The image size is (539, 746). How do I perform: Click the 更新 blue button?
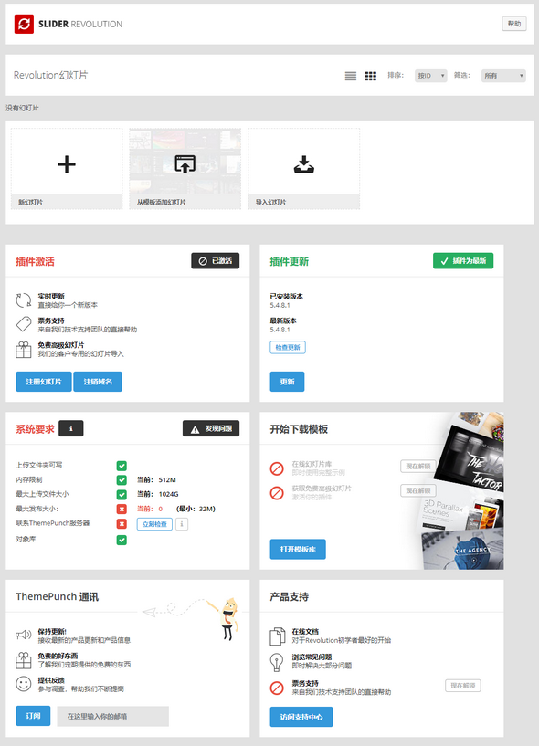tap(287, 382)
